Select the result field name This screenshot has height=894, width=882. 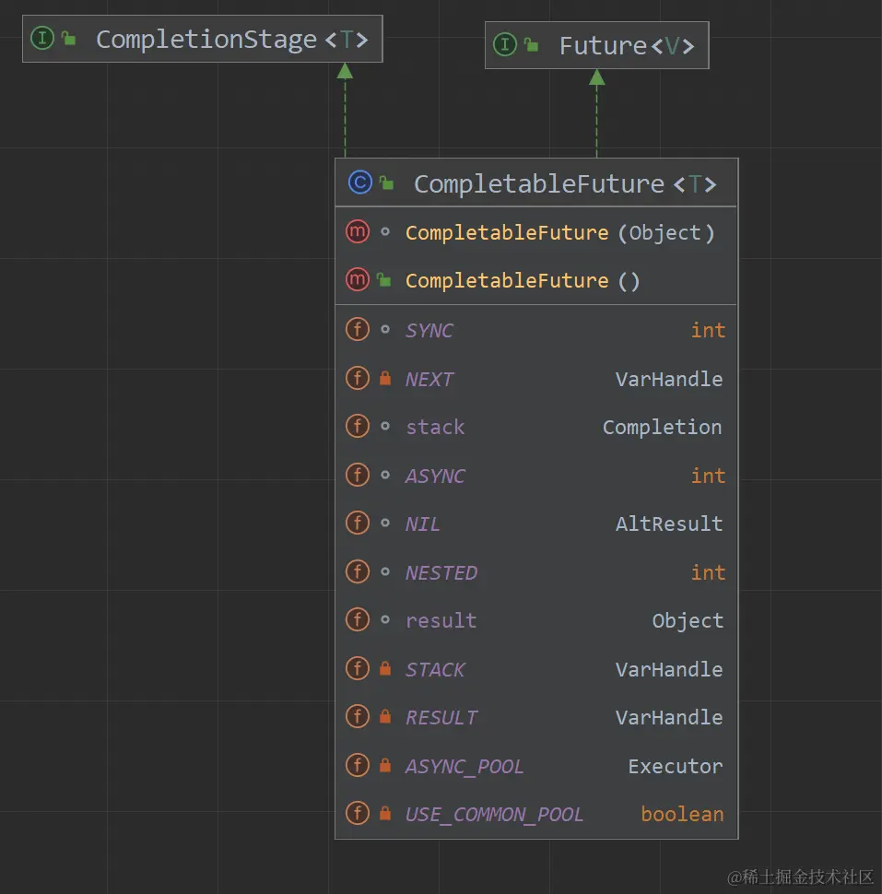(441, 620)
